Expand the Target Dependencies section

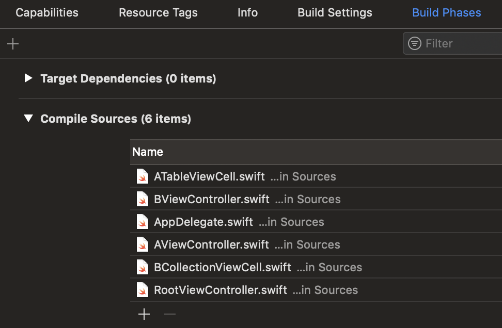point(28,78)
